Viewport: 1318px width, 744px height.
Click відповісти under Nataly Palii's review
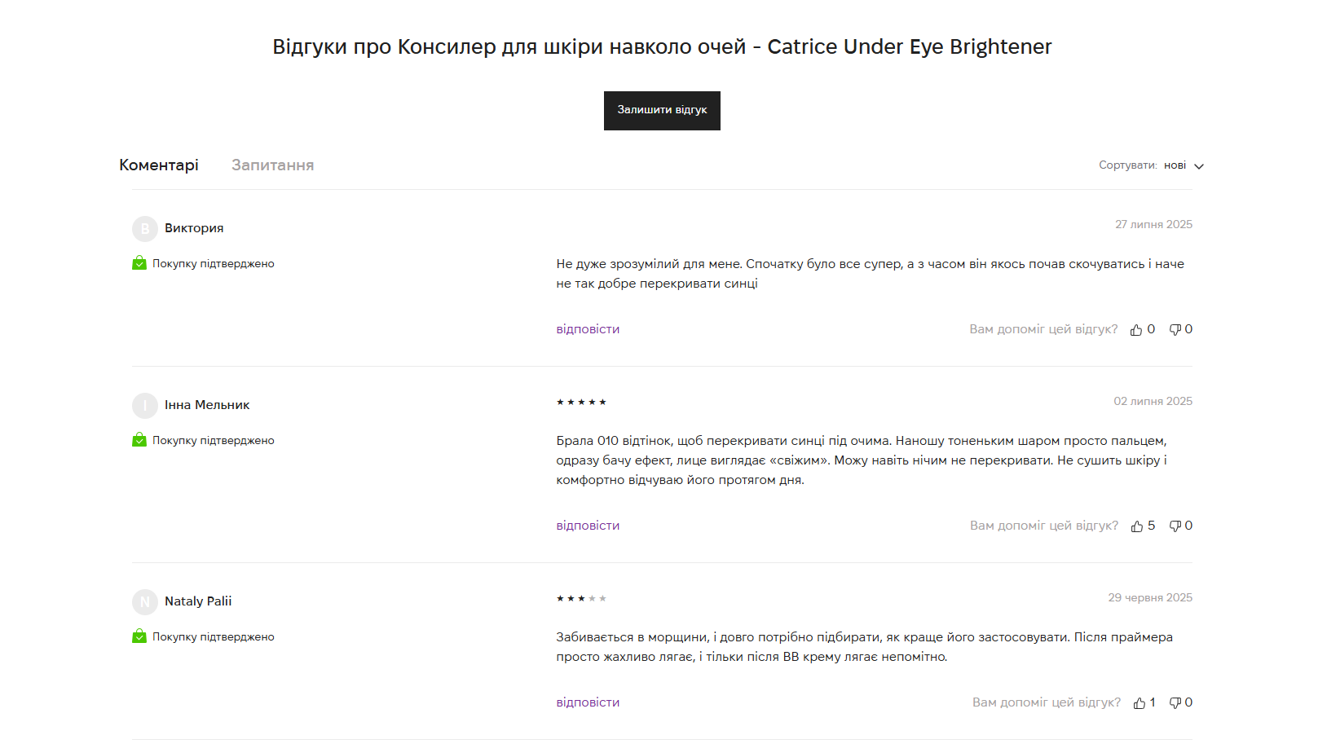(x=588, y=702)
